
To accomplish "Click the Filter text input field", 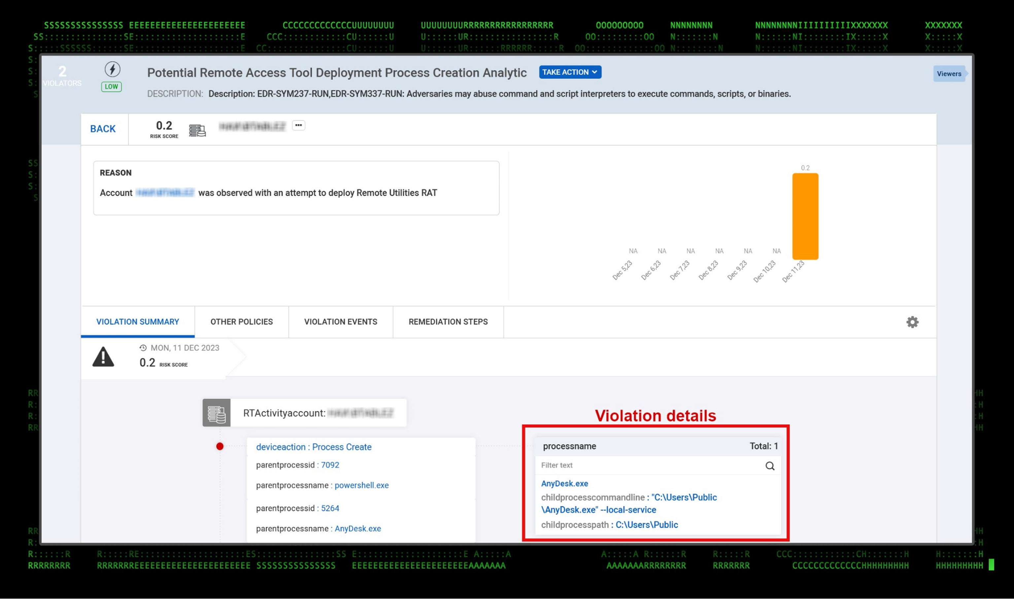I will coord(646,465).
